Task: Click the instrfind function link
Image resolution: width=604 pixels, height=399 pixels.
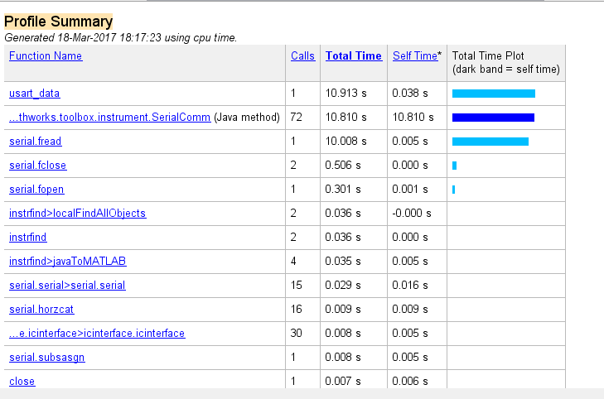Action: pyautogui.click(x=28, y=238)
